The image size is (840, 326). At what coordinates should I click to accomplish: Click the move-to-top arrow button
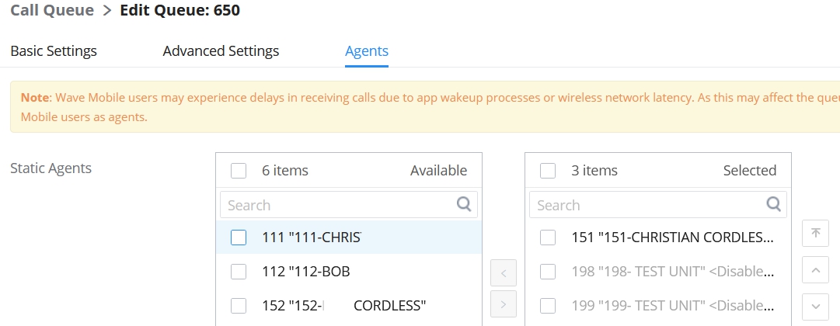[814, 234]
